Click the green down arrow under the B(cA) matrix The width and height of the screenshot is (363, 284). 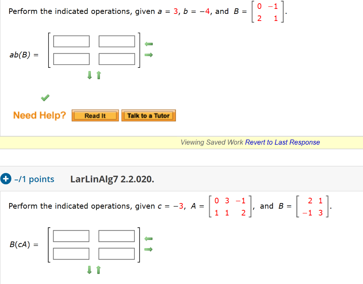tap(89, 270)
